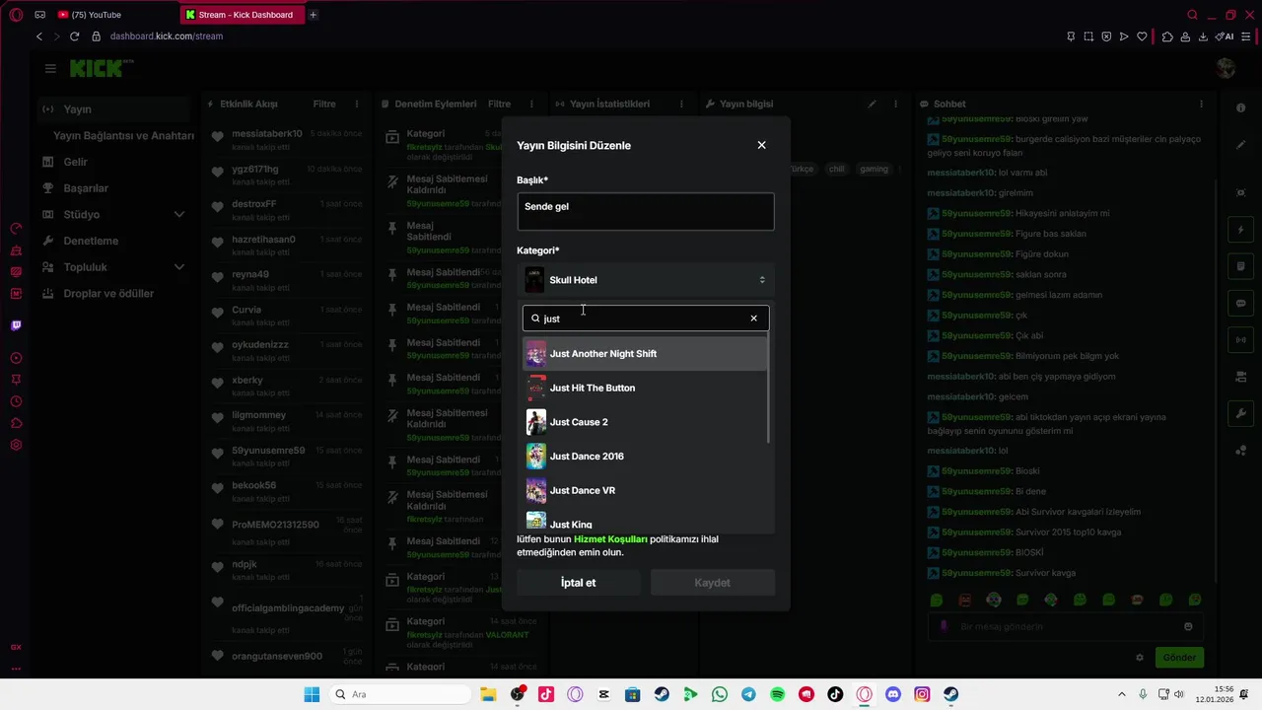Open Yayın İstatistikleri panel options menu
This screenshot has width=1262, height=710.
(680, 104)
